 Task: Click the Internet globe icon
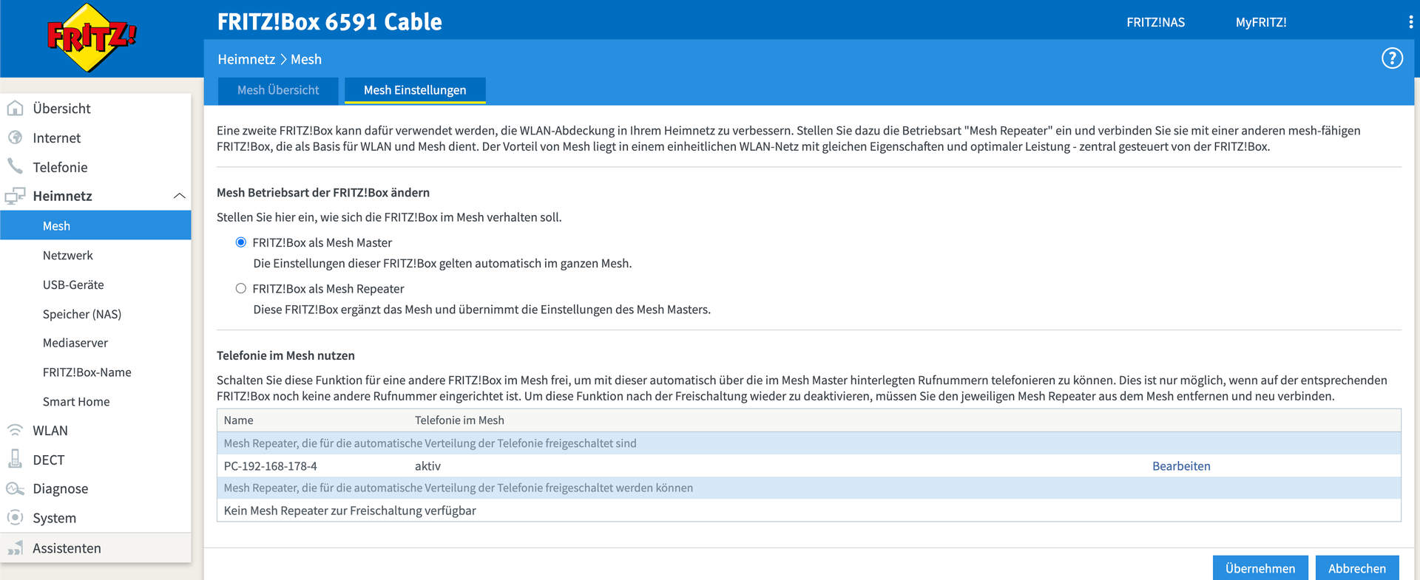point(15,137)
